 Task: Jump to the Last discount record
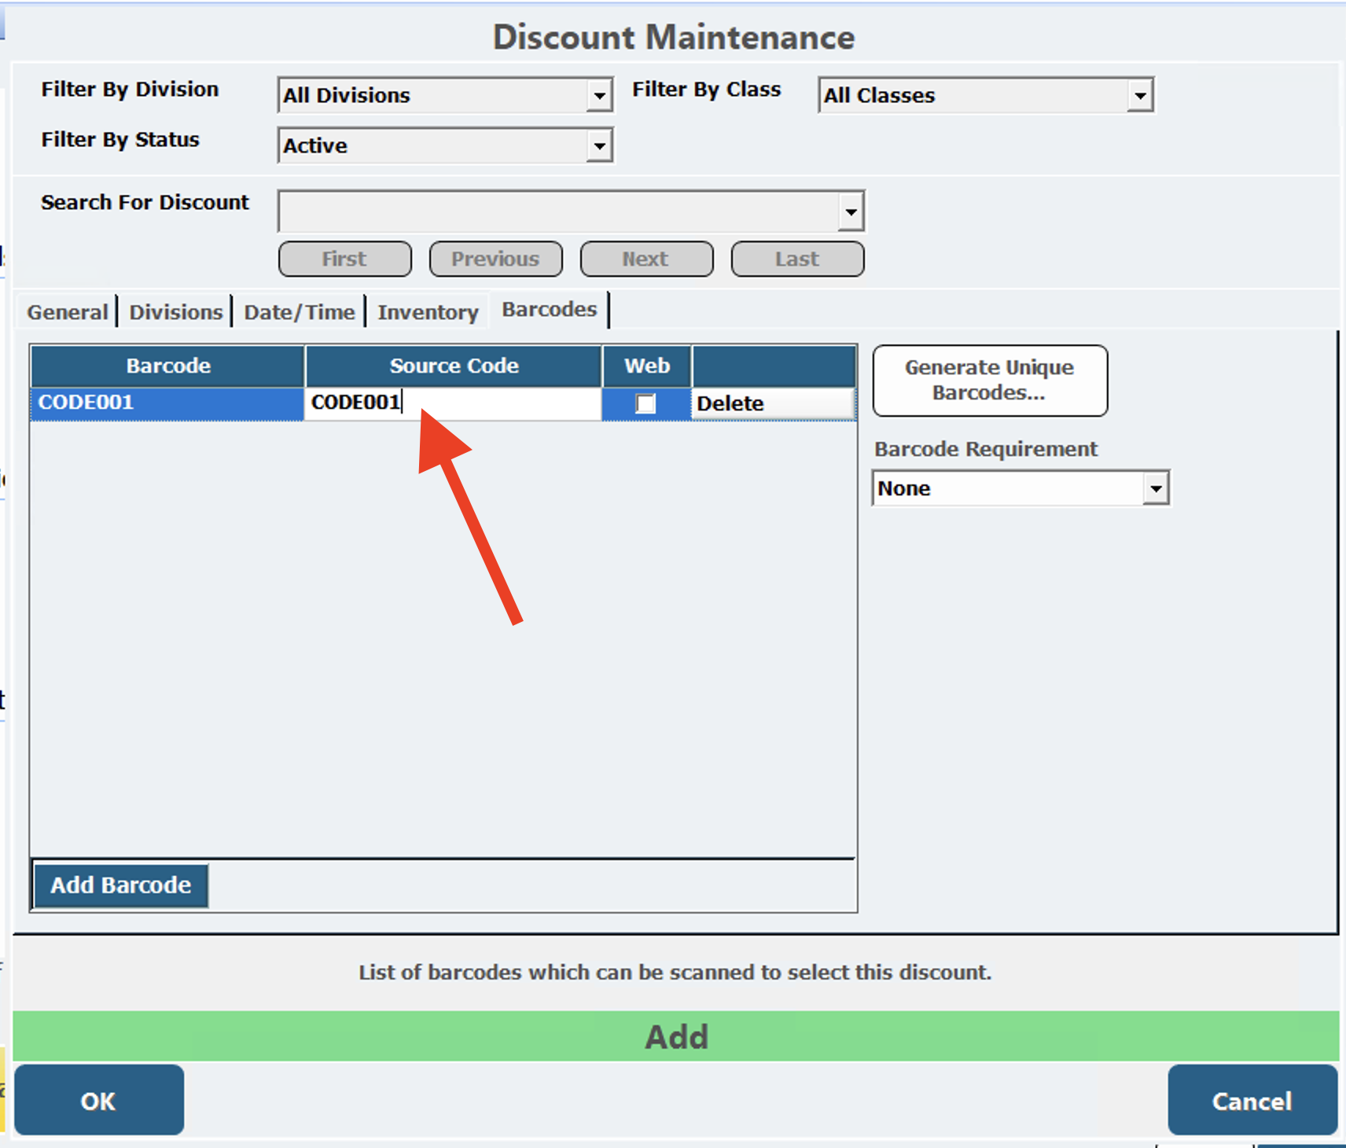pos(797,259)
